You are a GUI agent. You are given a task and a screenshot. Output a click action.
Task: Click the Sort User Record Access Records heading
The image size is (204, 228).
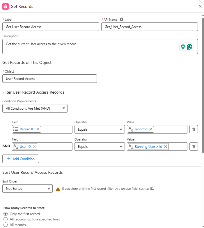(33, 172)
